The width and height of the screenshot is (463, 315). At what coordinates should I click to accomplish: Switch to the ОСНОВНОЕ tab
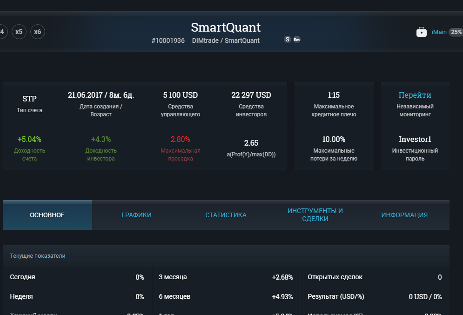[47, 215]
